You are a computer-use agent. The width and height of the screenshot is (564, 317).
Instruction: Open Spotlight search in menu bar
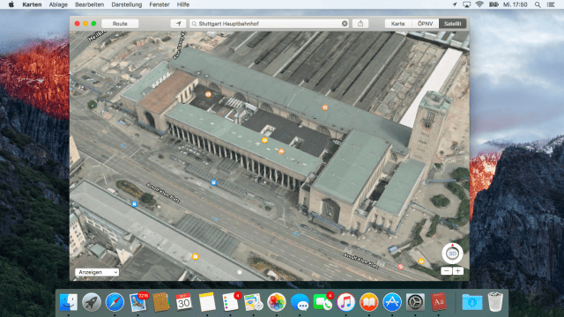point(538,4)
